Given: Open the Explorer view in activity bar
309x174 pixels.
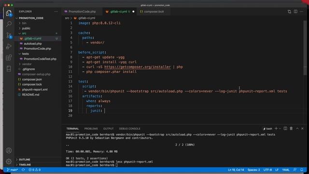Looking at the screenshot, I should coord(9,13).
